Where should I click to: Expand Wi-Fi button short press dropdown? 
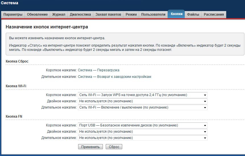[142, 95]
